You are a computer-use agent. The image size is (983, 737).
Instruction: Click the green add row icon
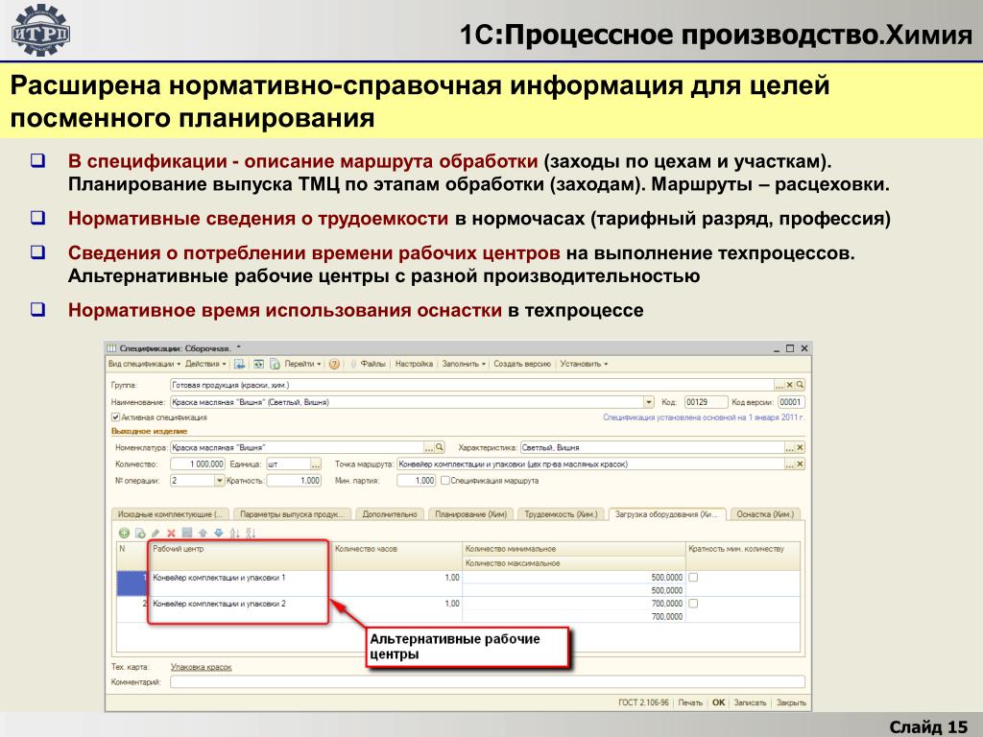tap(124, 534)
